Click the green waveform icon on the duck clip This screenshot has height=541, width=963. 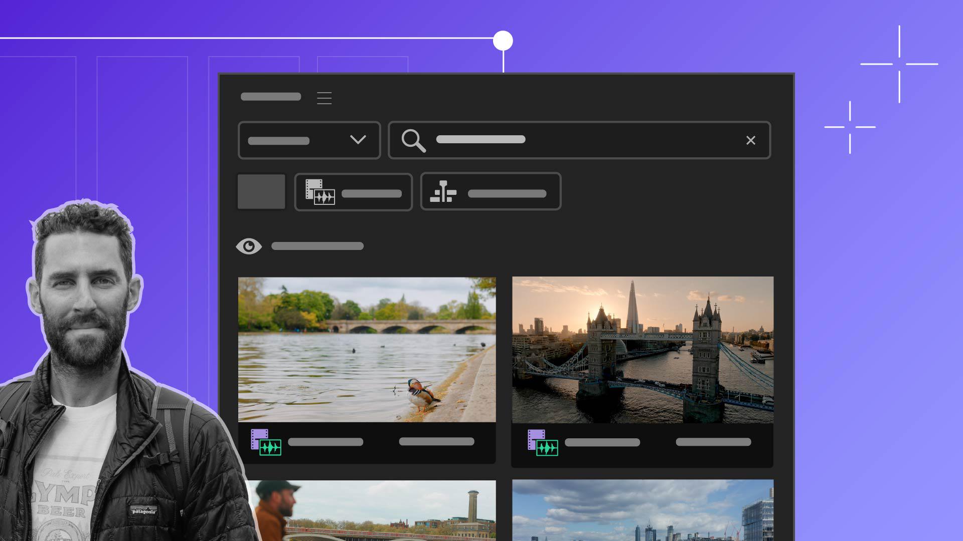(x=271, y=447)
